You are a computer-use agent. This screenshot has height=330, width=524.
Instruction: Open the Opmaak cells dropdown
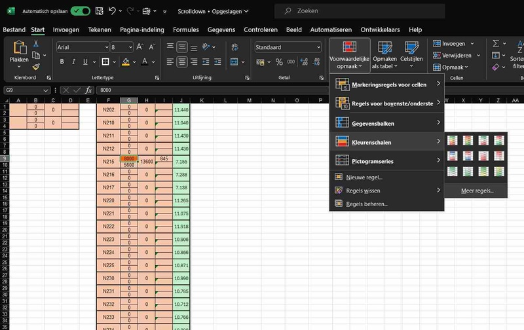tap(451, 67)
